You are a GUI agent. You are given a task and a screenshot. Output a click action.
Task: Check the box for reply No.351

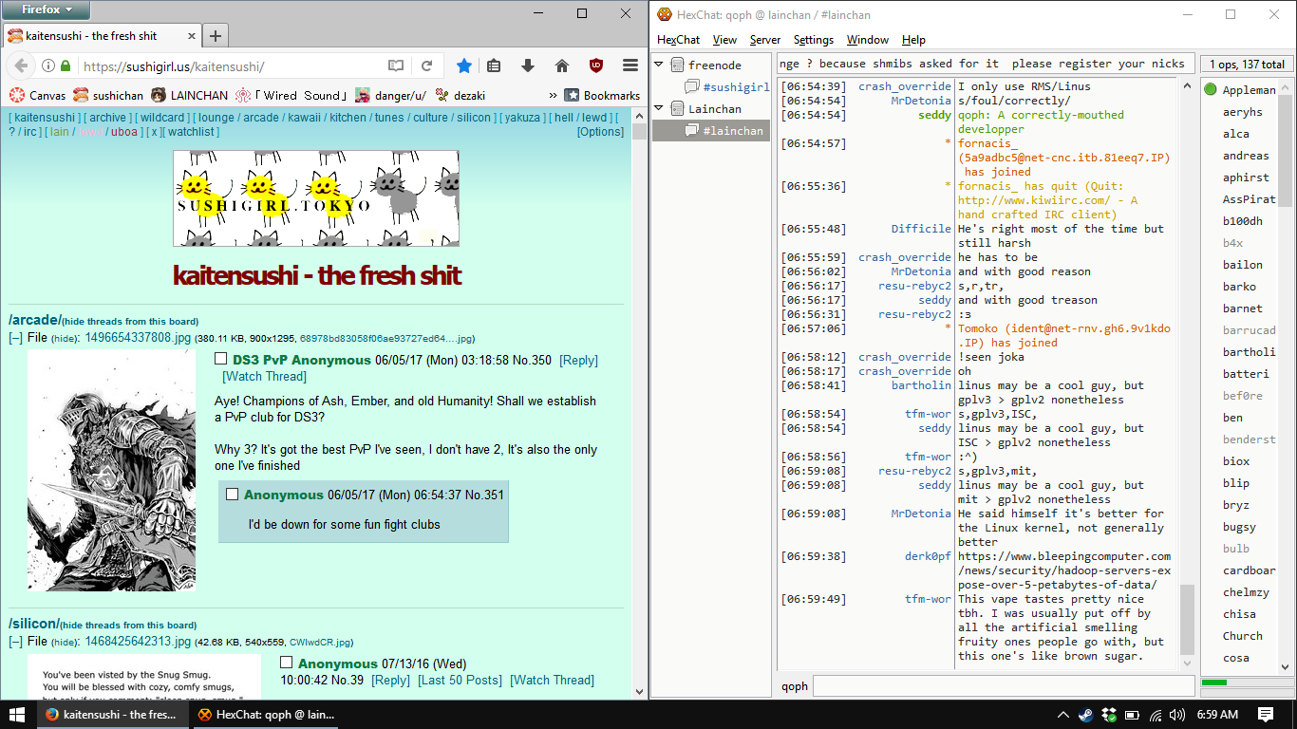(x=233, y=494)
